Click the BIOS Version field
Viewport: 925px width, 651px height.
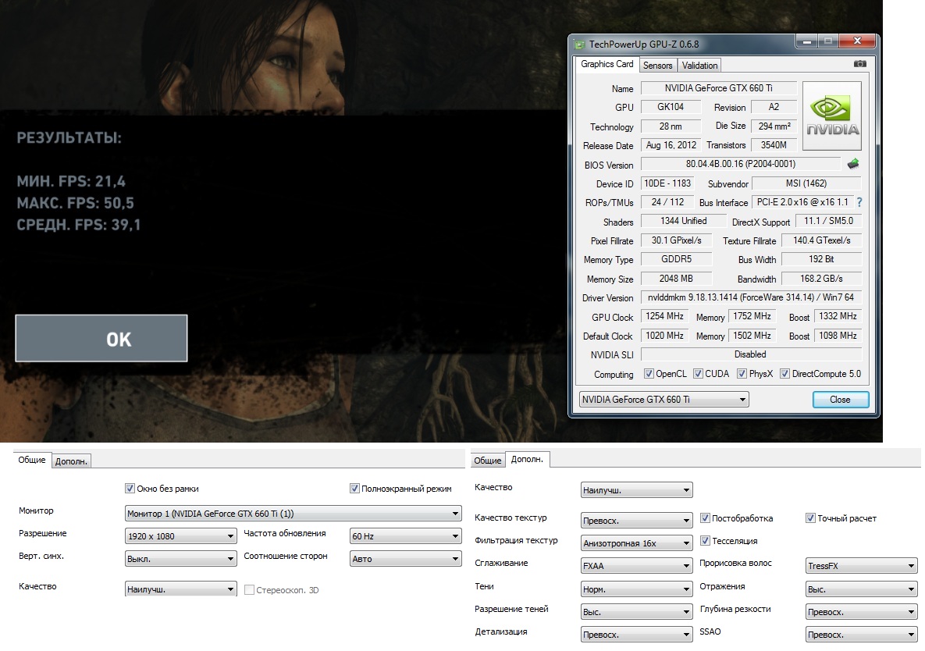pyautogui.click(x=740, y=164)
